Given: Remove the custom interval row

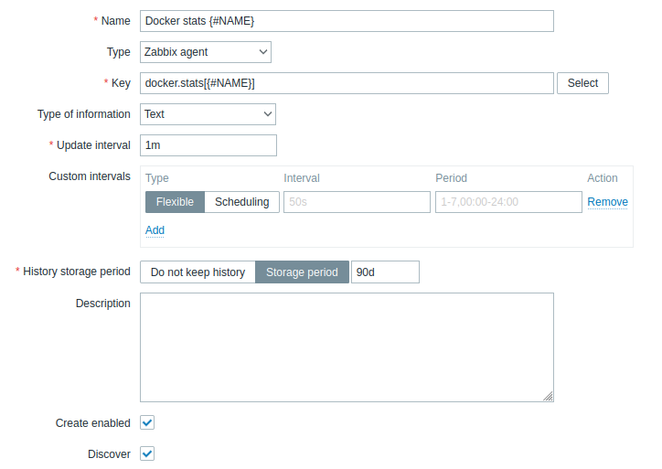Looking at the screenshot, I should click(x=607, y=202).
